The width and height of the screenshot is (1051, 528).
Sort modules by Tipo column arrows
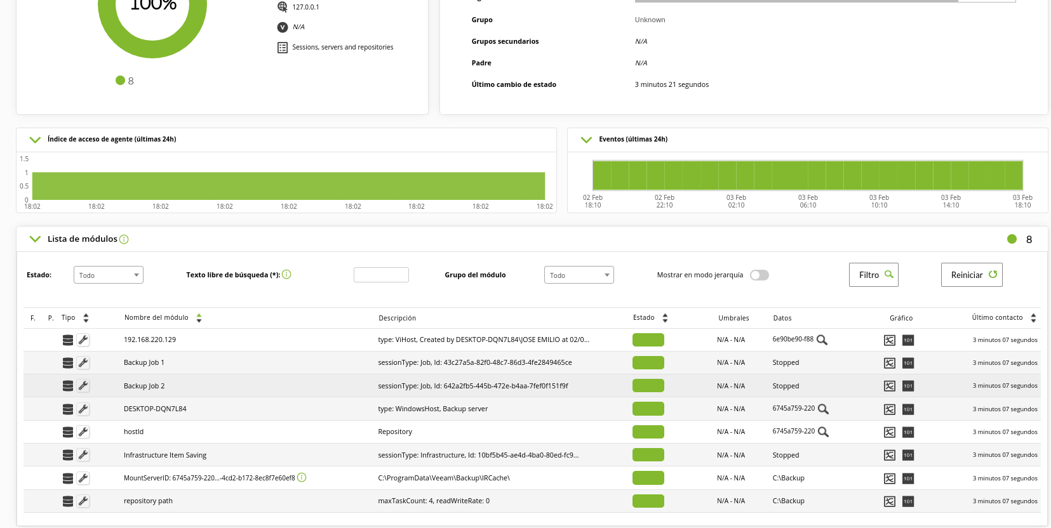pos(86,318)
